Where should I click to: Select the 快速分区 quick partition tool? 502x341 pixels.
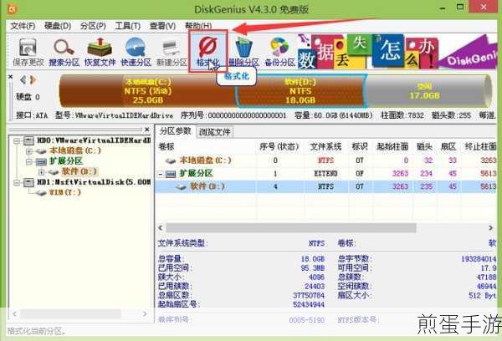(x=136, y=52)
